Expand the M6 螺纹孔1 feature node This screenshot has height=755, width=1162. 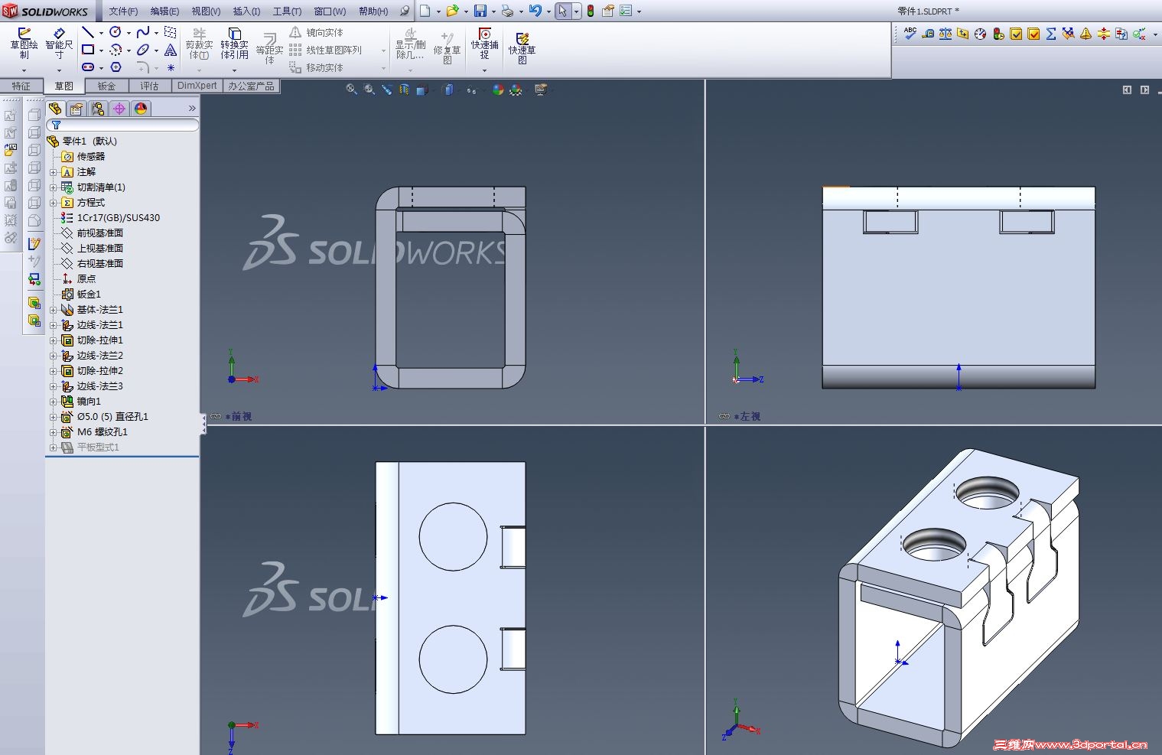[x=54, y=432]
